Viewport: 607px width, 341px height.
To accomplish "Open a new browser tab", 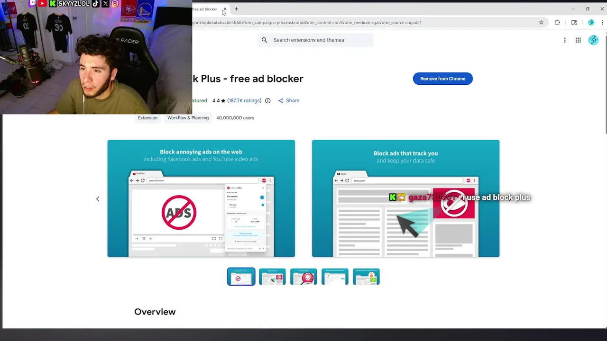I will click(x=236, y=9).
